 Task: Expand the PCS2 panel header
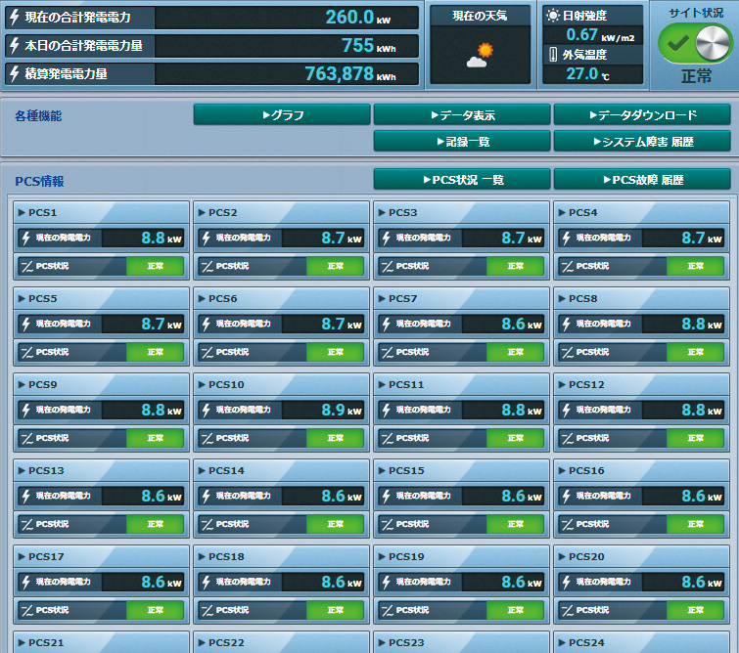pyautogui.click(x=281, y=212)
